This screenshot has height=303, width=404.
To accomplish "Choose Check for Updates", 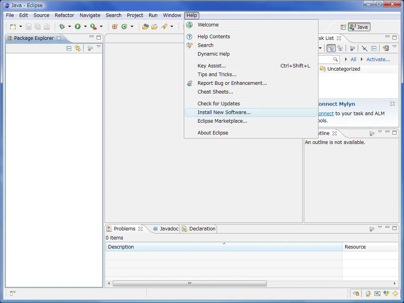I will click(251, 104).
